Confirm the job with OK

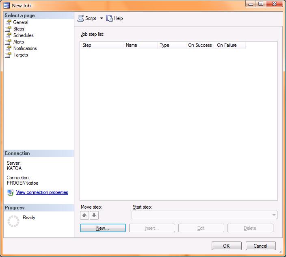227,246
